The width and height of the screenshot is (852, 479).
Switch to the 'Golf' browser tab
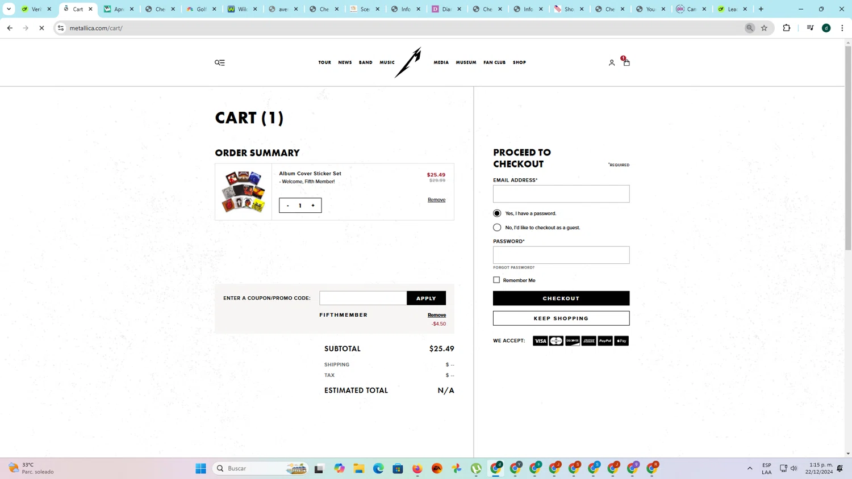coord(202,9)
